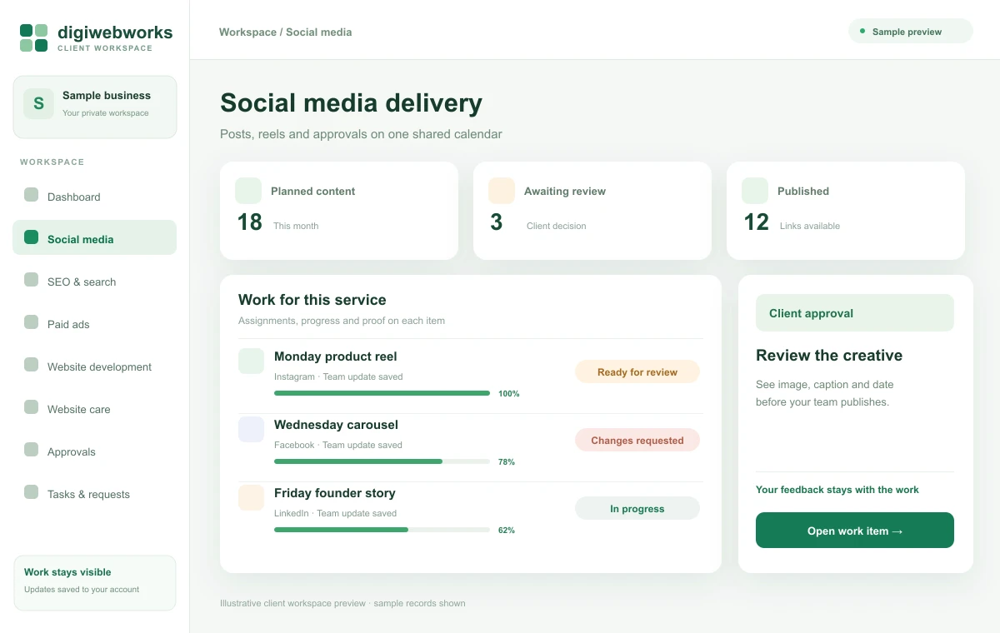Click the This month label
This screenshot has height=633, width=1000.
click(x=296, y=226)
